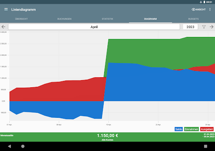Tap the Android back navigation button
This screenshot has width=215, height=151.
pyautogui.click(x=9, y=146)
